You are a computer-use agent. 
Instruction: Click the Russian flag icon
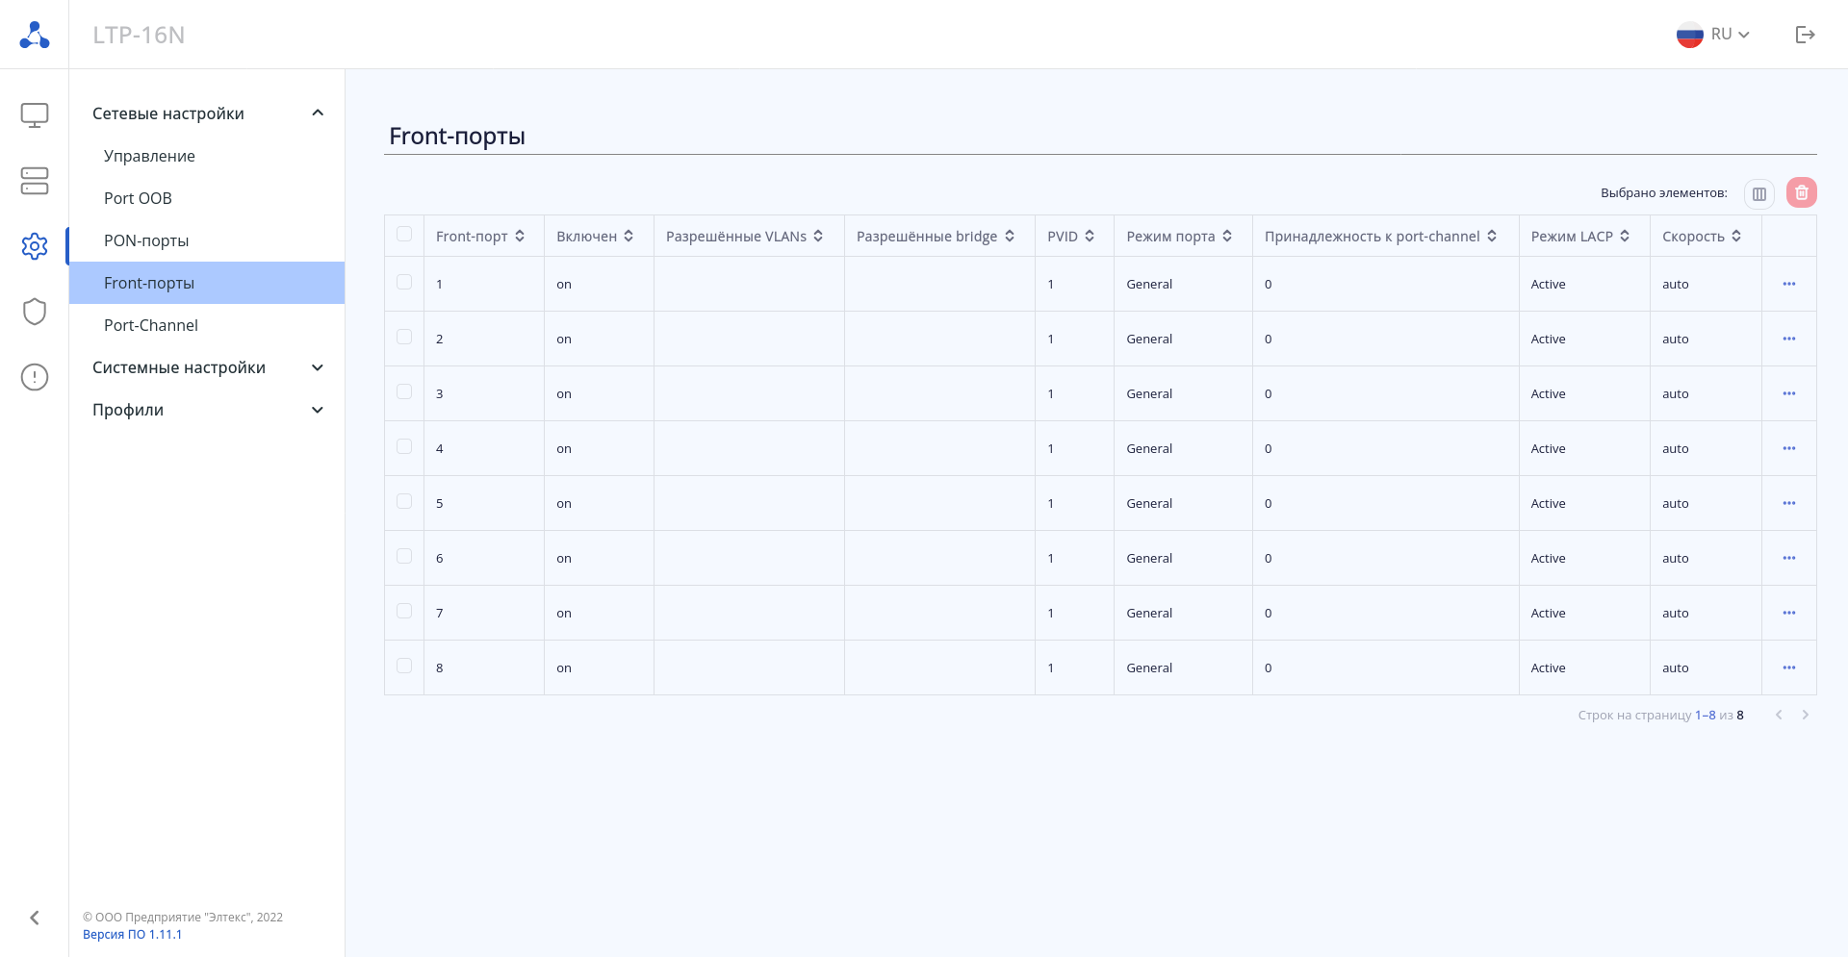(1690, 35)
